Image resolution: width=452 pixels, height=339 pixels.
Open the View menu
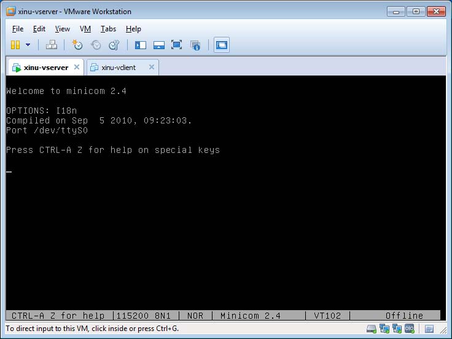click(62, 29)
